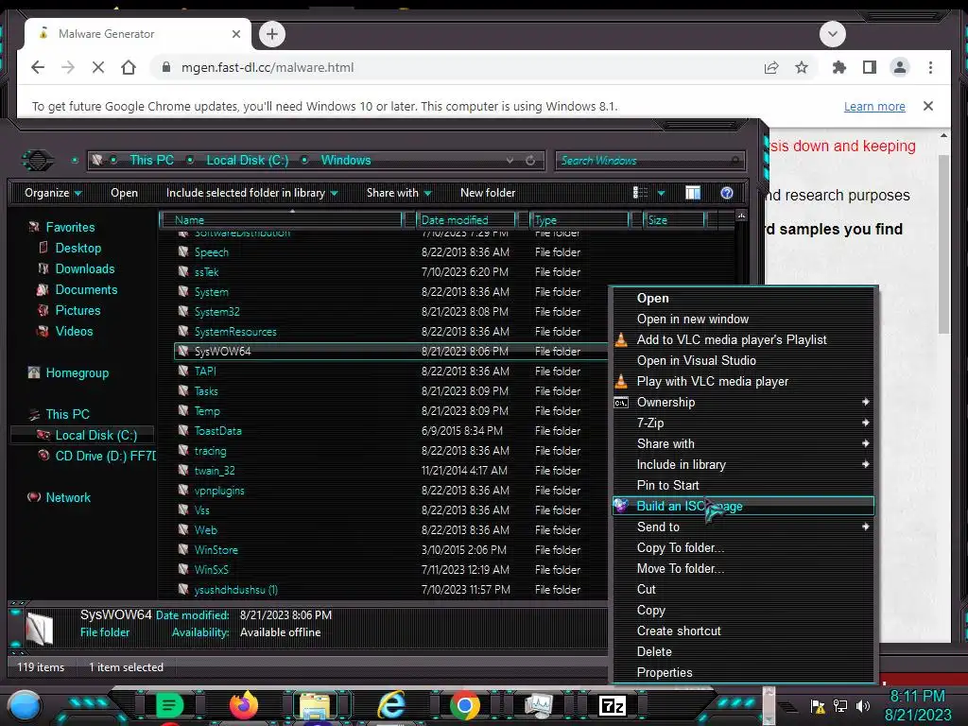Screen dimensions: 968x726
Task: Open Internet Explorer from the taskbar
Action: click(391, 705)
